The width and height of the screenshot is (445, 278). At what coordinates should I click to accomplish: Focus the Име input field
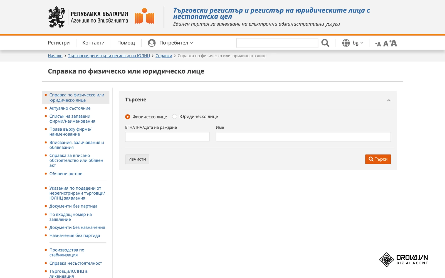[x=303, y=137]
